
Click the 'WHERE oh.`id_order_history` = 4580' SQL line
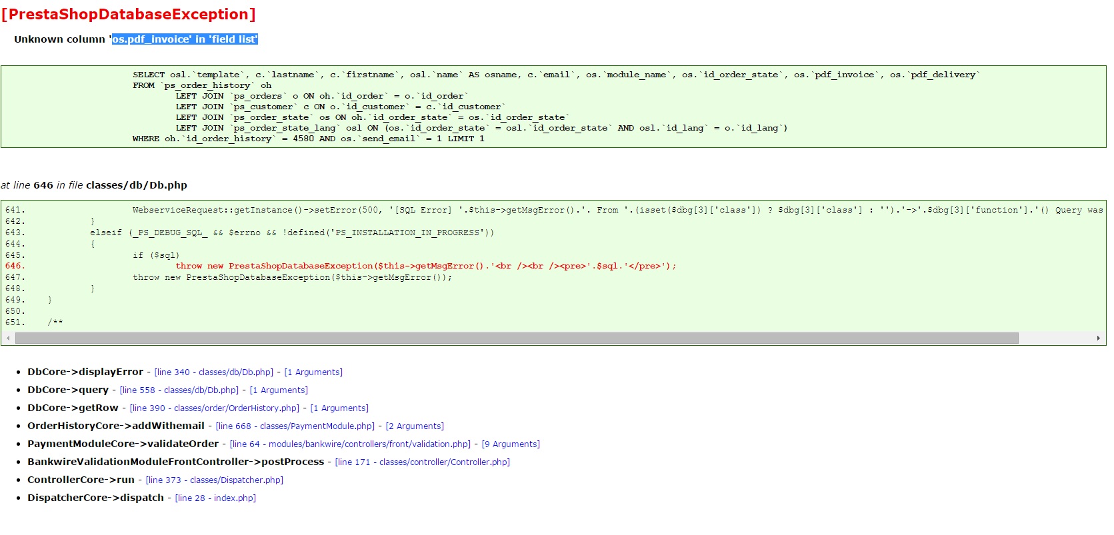309,139
